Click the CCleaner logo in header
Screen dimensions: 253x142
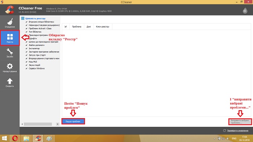click(9, 10)
